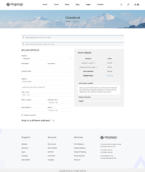
Task: Click the Returning Customer login link
Action: [38, 38]
